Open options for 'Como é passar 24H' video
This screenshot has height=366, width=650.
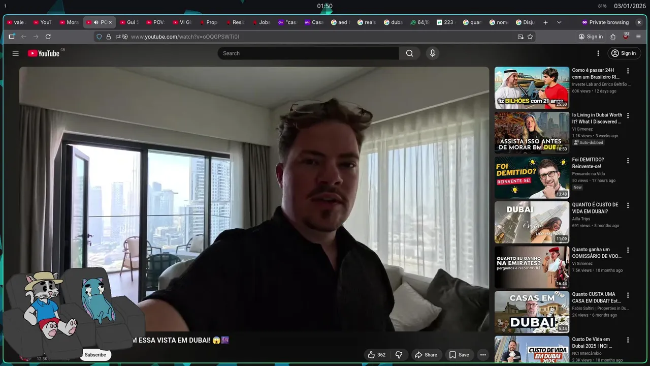(628, 71)
